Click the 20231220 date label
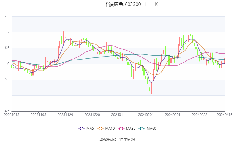This screenshot has height=142, width=234. click(92, 115)
